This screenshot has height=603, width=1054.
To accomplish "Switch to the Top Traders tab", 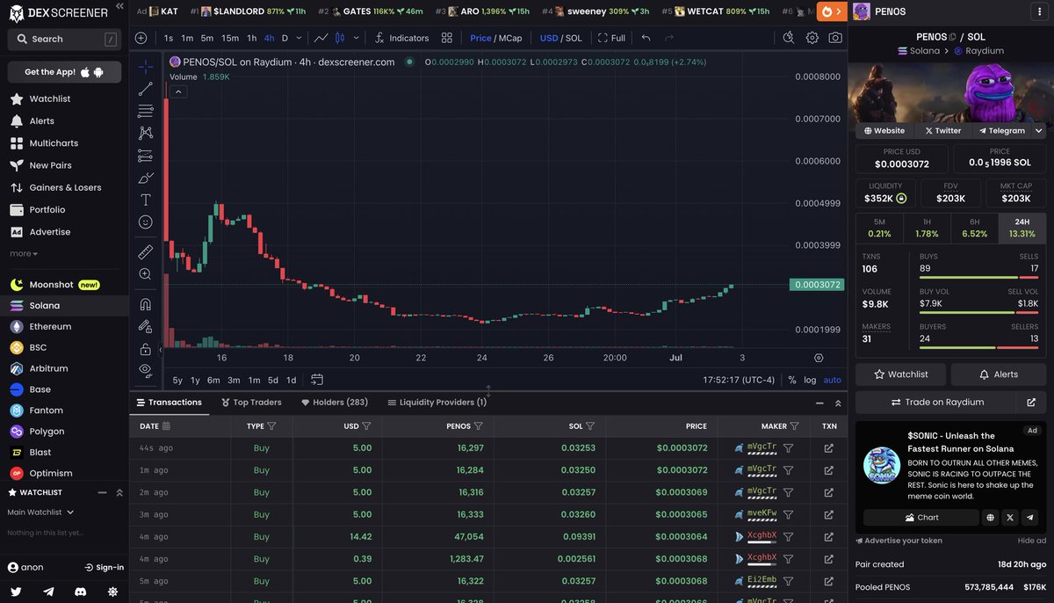I will coord(250,402).
